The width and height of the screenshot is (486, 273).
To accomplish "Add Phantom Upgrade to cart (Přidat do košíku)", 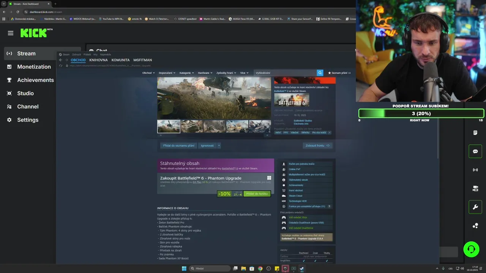I will pos(257,194).
